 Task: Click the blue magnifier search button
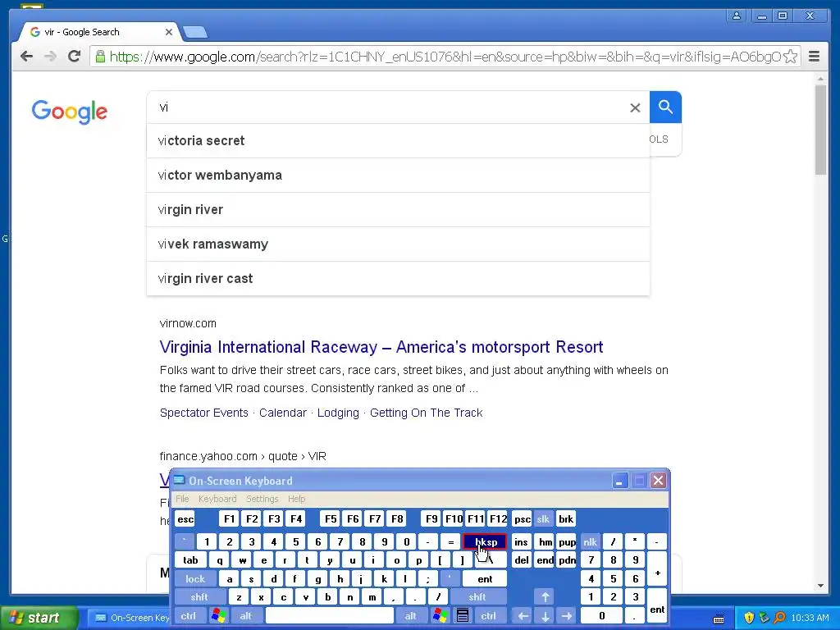(665, 107)
